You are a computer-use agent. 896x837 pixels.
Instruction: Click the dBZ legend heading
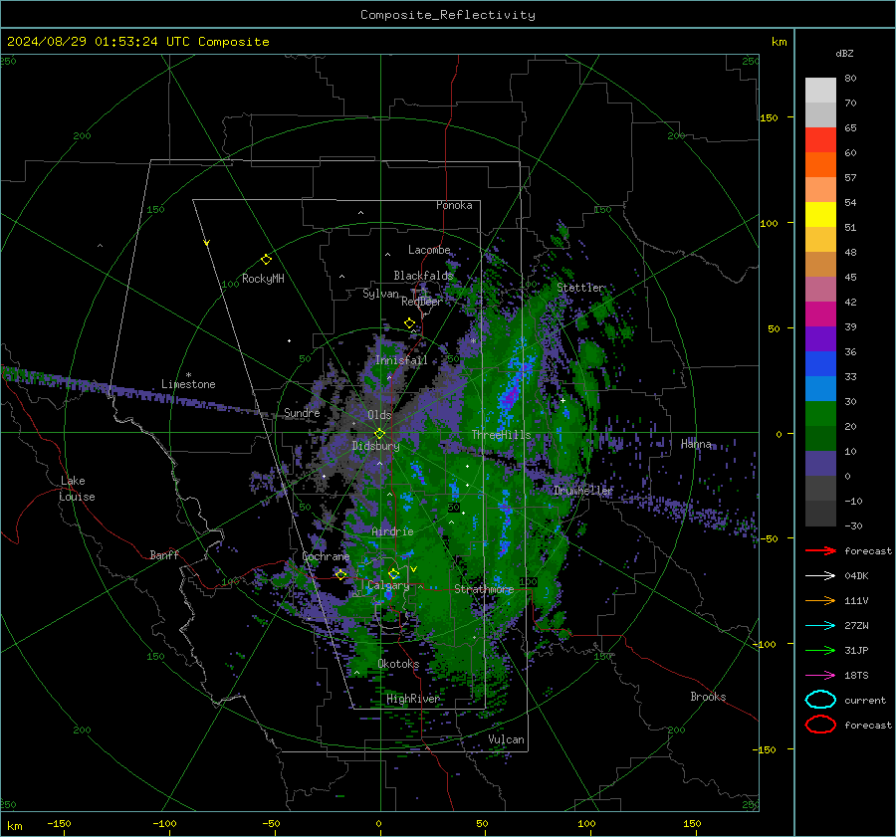click(x=844, y=54)
